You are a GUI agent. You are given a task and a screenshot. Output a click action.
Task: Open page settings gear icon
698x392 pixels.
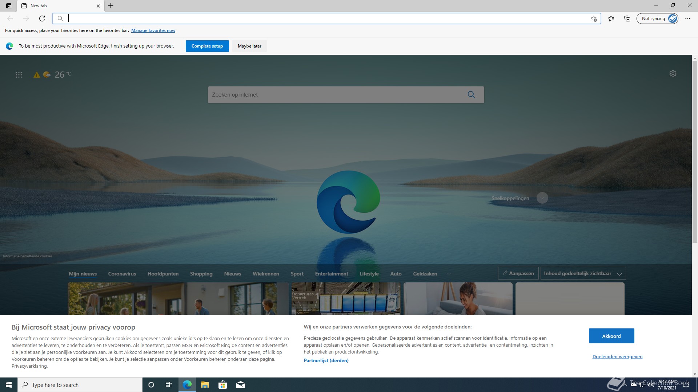(673, 74)
